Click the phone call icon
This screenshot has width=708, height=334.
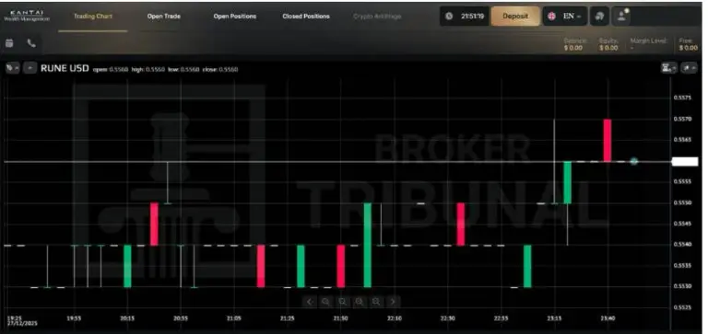(31, 43)
